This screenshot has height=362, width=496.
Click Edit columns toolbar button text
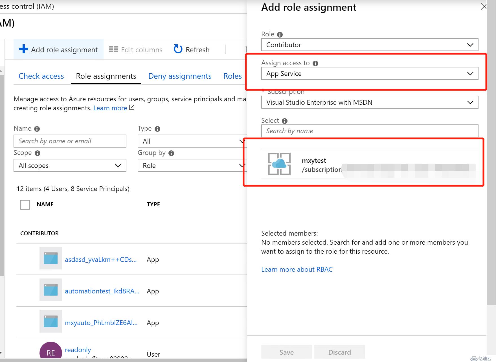point(142,50)
